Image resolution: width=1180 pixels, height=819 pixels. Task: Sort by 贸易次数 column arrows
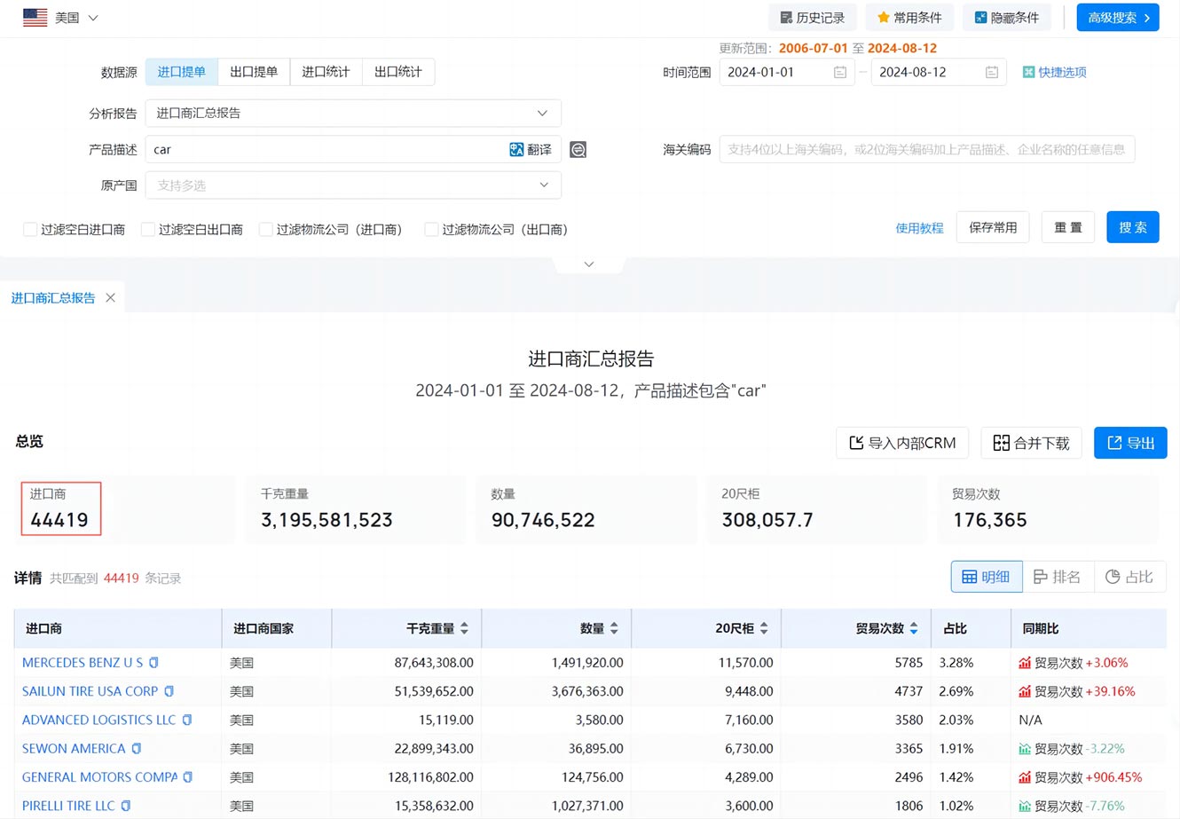tap(914, 628)
